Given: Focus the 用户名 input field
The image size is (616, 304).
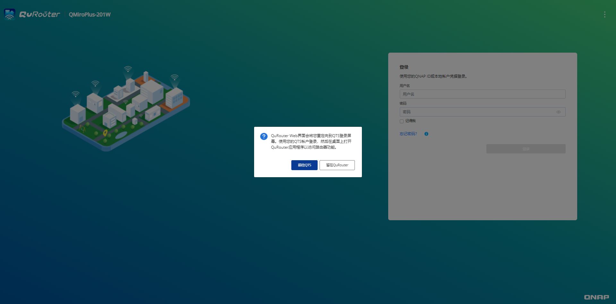Looking at the screenshot, I should pyautogui.click(x=482, y=94).
